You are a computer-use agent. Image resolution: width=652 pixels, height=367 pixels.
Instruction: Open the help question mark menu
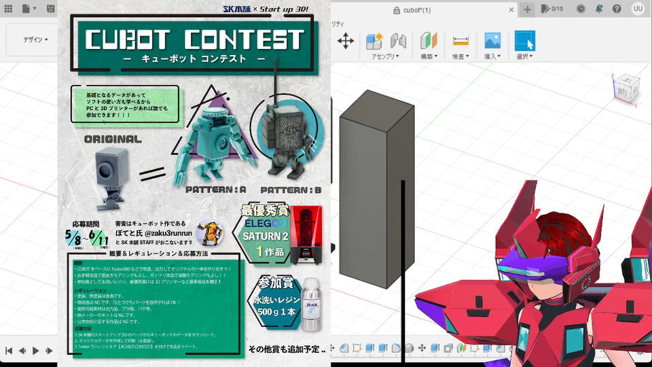[617, 9]
